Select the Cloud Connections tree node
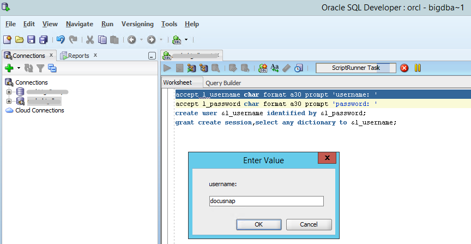The width and height of the screenshot is (471, 244). coord(40,110)
